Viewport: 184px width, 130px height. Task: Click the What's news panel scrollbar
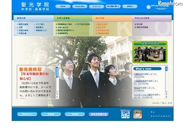pos(167,82)
